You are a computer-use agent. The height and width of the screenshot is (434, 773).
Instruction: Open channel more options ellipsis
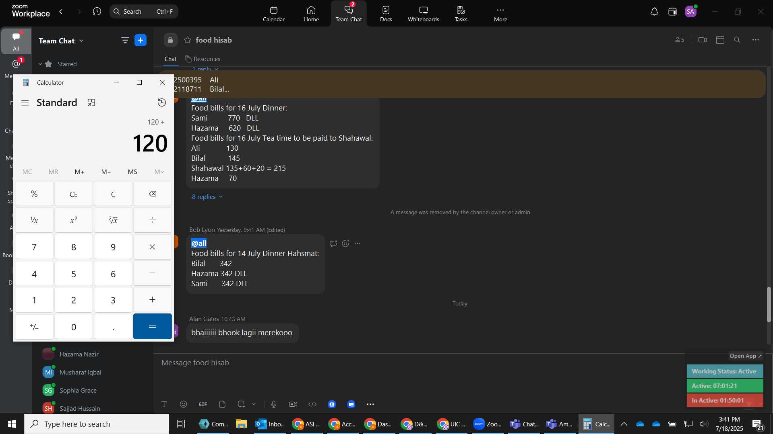(756, 40)
